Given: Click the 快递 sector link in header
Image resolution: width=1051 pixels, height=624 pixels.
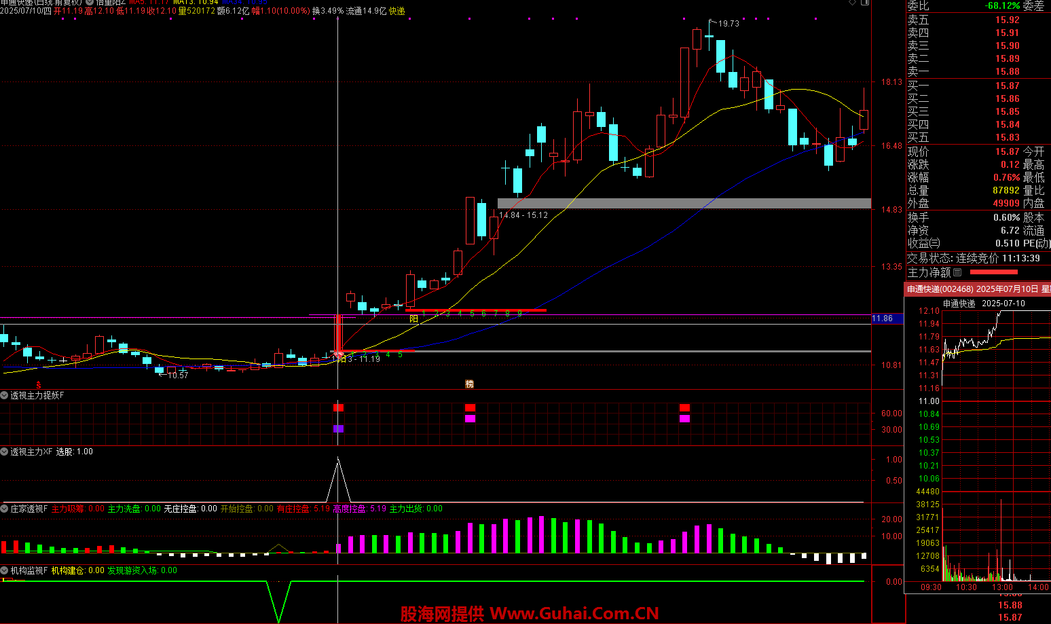Looking at the screenshot, I should (397, 12).
